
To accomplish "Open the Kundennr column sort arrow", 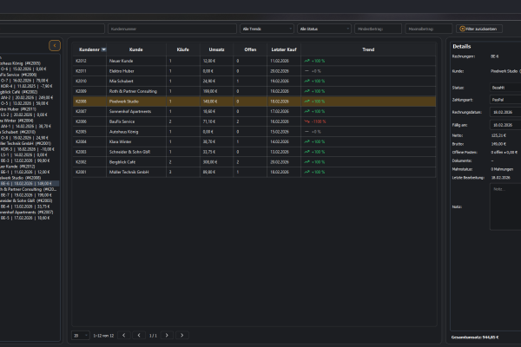I will point(103,49).
